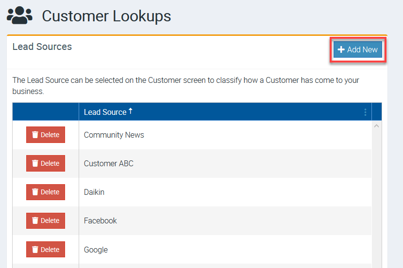The width and height of the screenshot is (403, 268).
Task: Select the Google row text
Action: coord(96,250)
